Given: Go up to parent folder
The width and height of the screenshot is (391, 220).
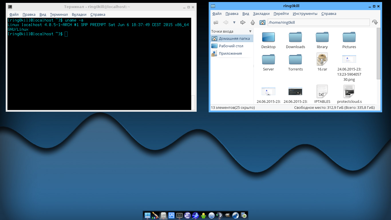Looking at the screenshot, I should point(252,22).
